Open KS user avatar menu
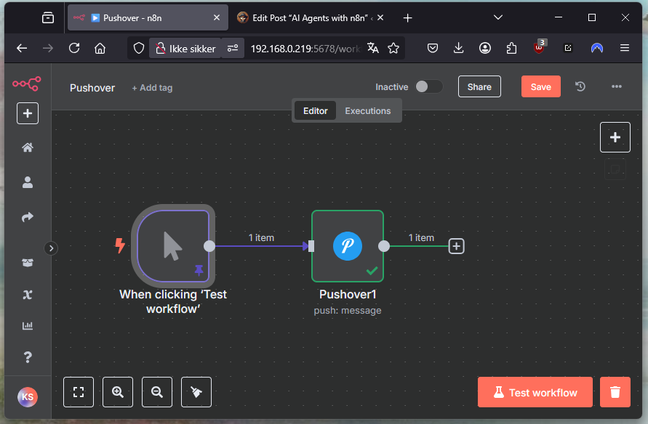The width and height of the screenshot is (648, 424). coord(28,397)
